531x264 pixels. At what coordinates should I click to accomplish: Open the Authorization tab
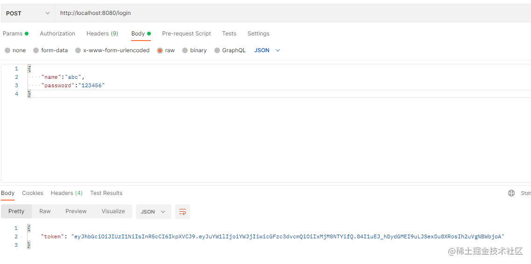[57, 34]
